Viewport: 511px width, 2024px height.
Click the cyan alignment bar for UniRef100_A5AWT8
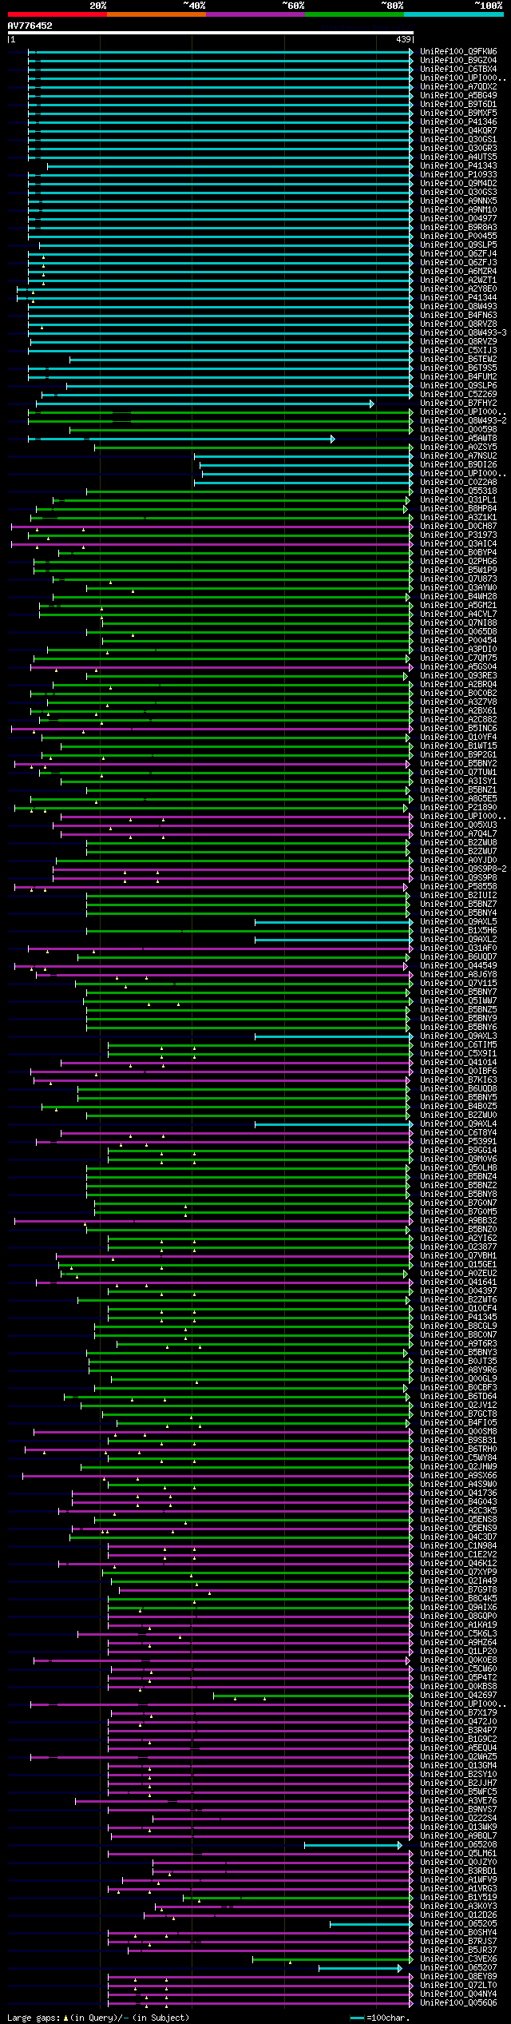pos(181,439)
